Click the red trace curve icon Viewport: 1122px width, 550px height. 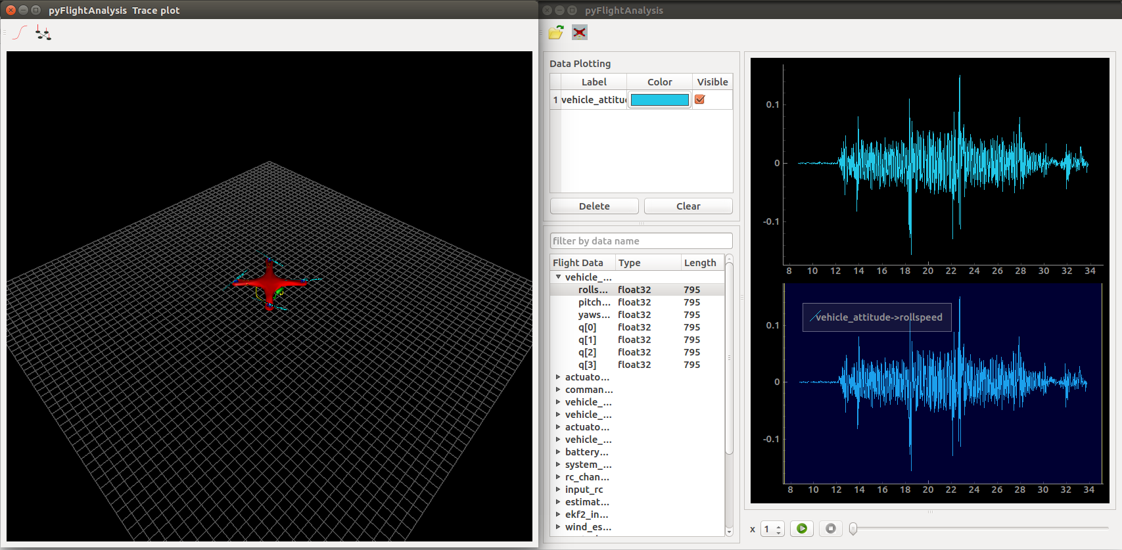[x=20, y=33]
